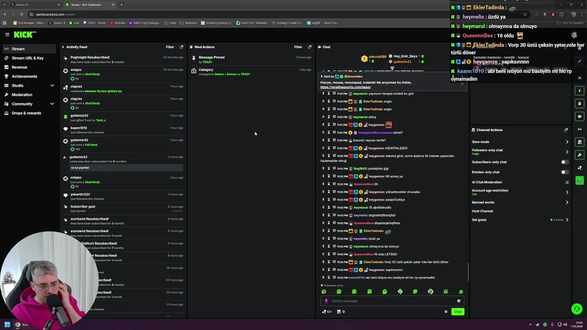Open wraithesports.com/teasy link in pinned message

(x=345, y=87)
